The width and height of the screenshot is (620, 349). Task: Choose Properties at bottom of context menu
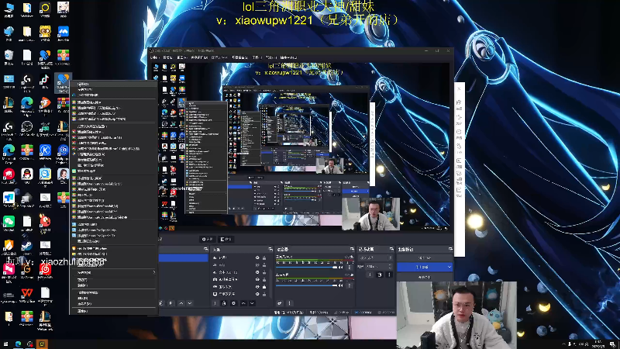click(114, 311)
